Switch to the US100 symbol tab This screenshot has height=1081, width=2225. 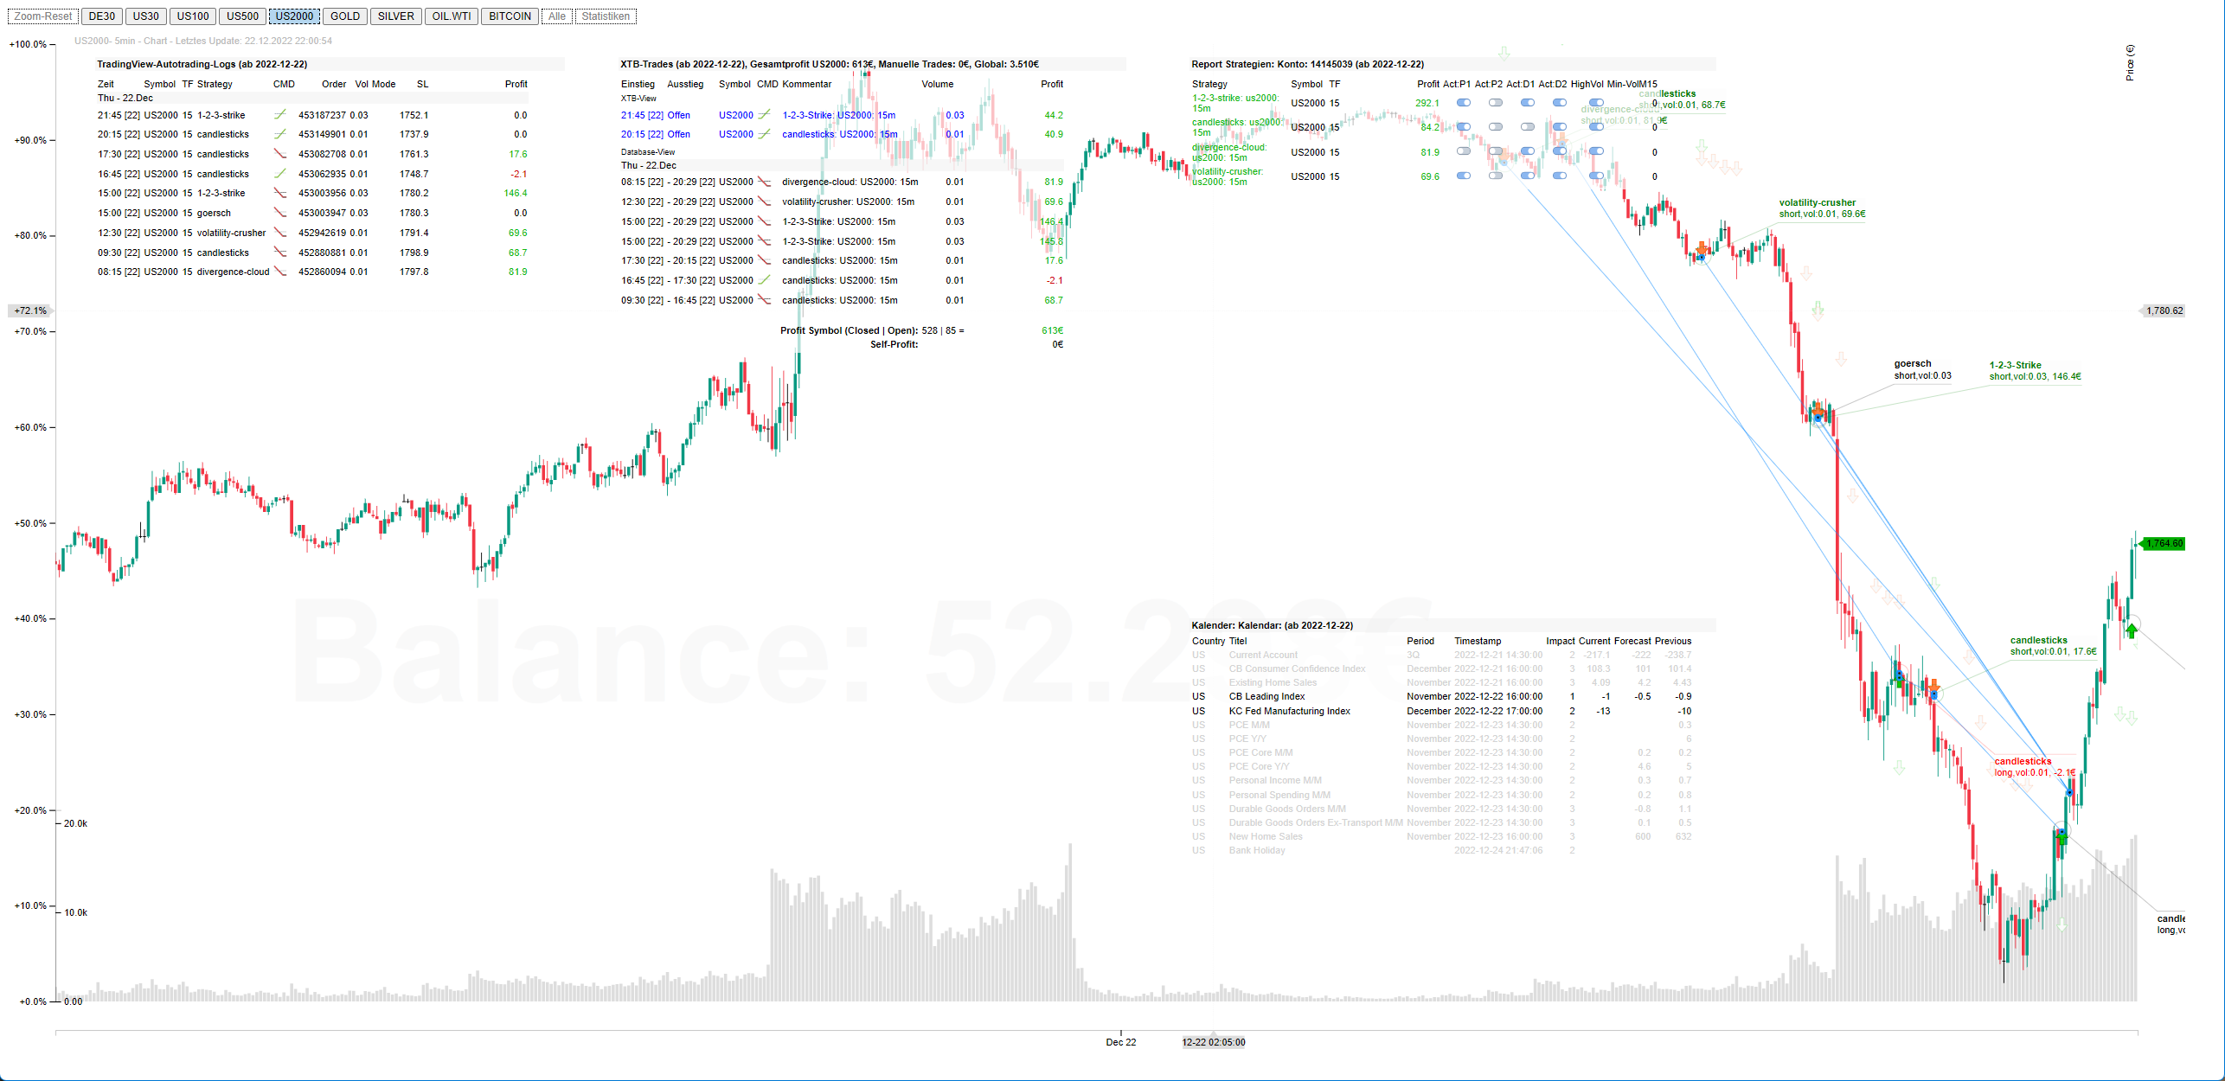pyautogui.click(x=193, y=16)
